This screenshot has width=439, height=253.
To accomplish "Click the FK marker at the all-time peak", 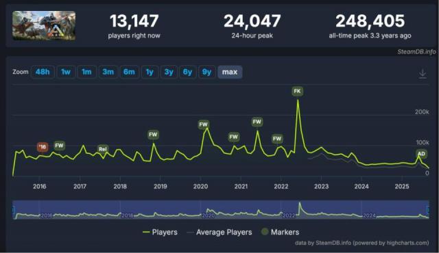I will click(x=297, y=91).
